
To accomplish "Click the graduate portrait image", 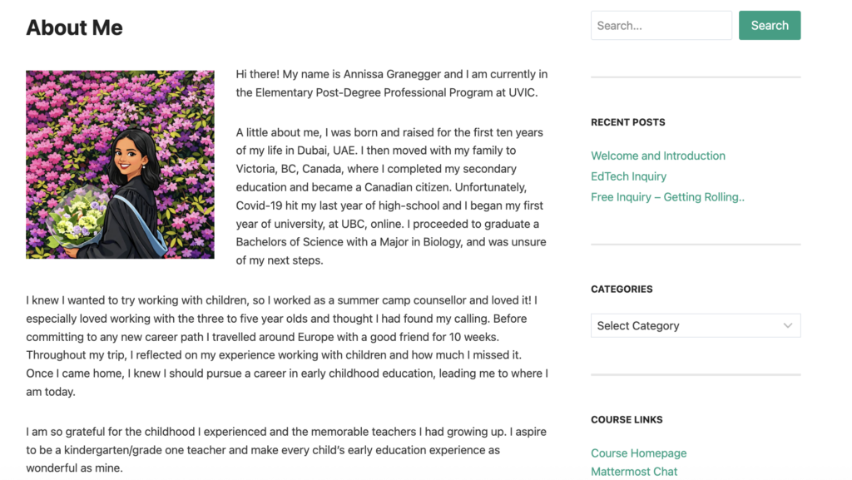I will [120, 165].
